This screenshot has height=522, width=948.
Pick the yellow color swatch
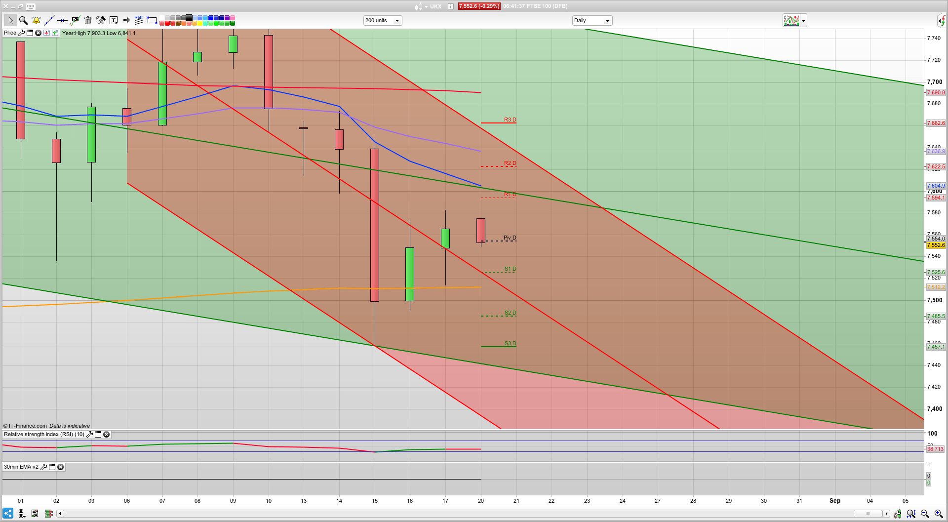coord(200,23)
